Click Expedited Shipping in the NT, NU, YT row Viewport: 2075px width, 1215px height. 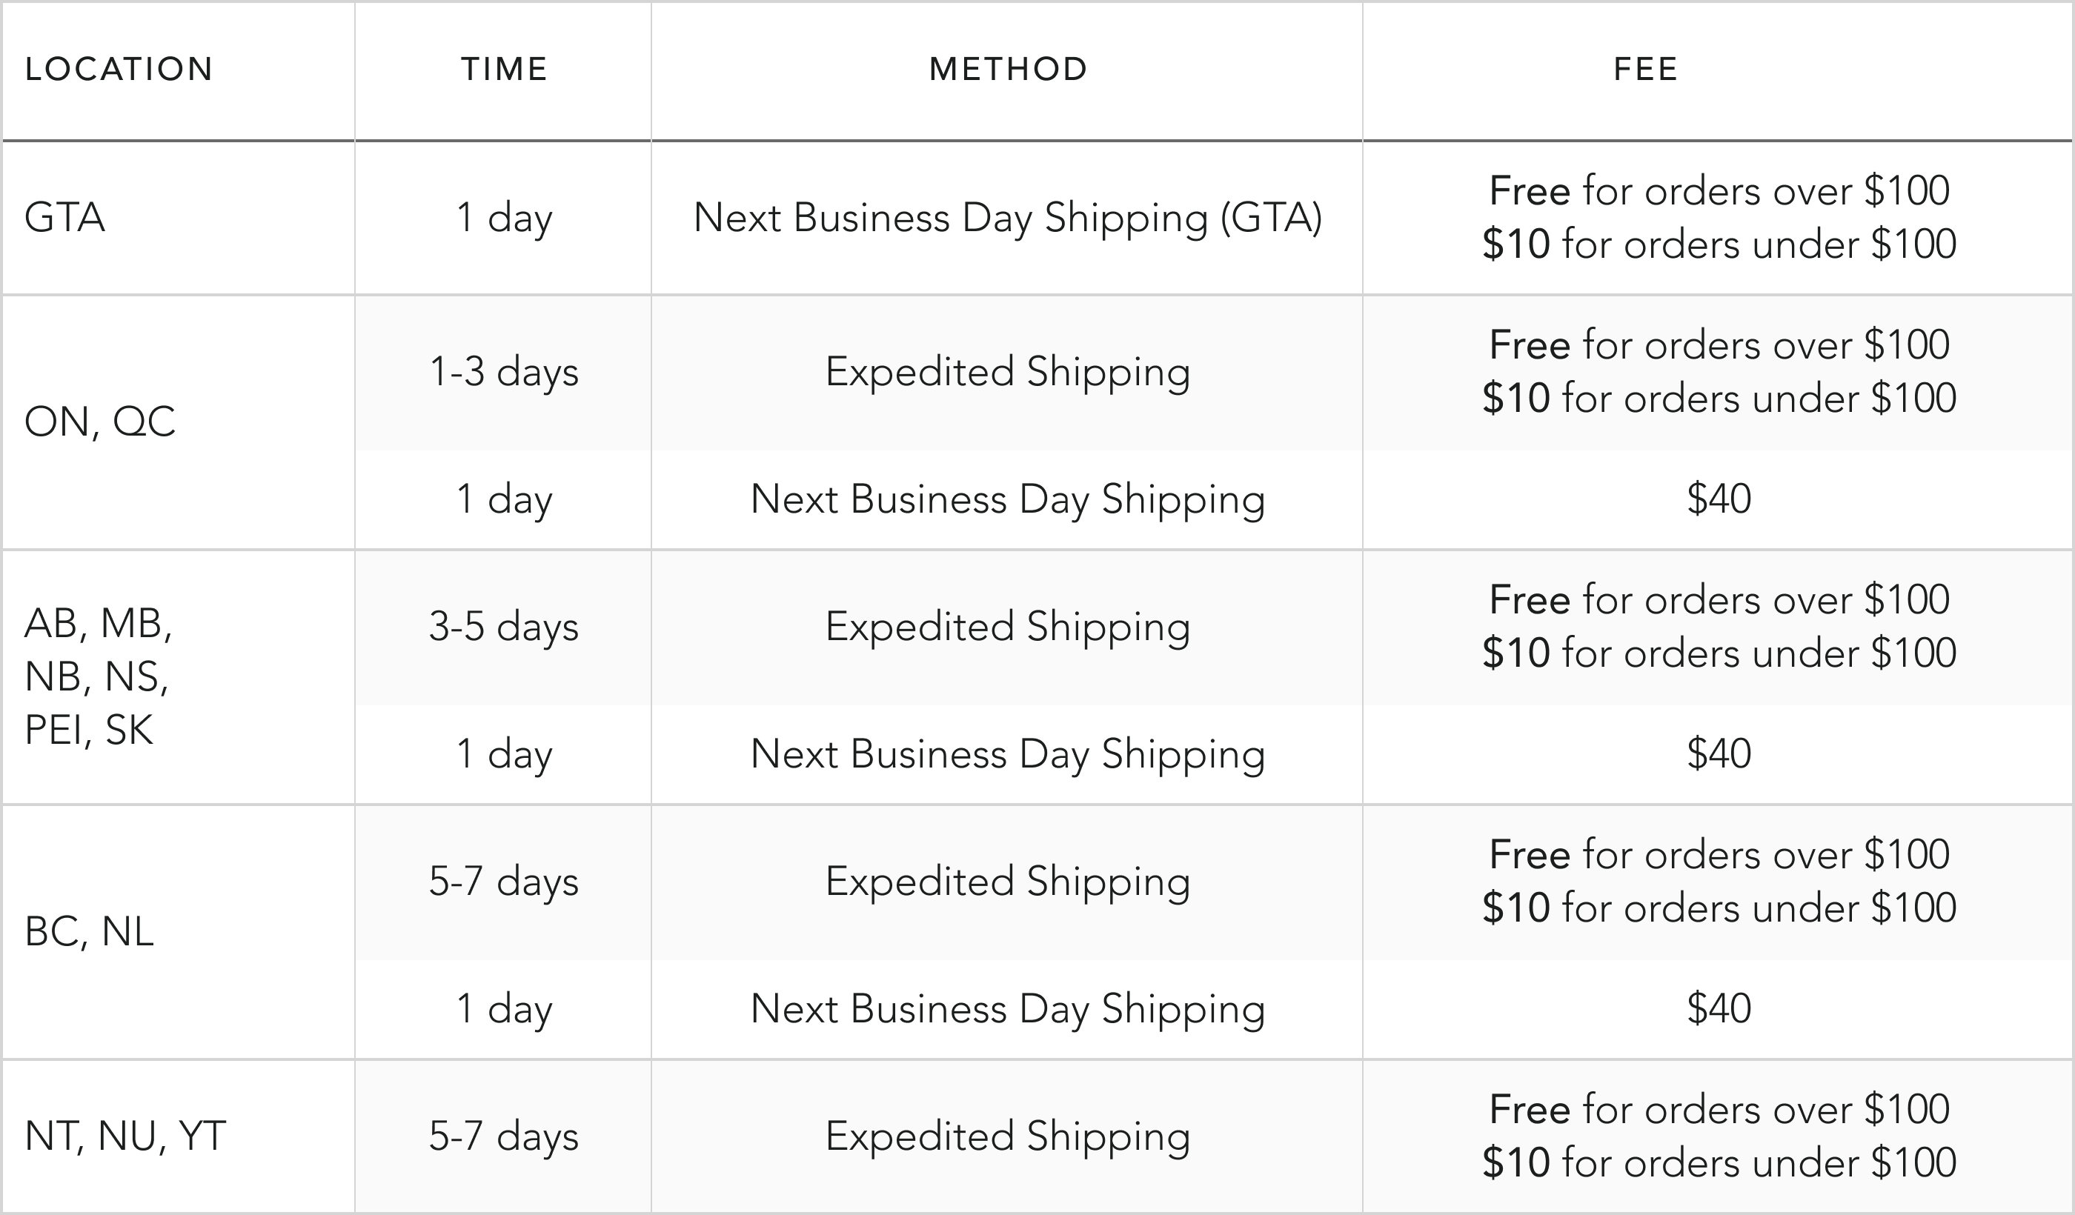(1007, 1136)
